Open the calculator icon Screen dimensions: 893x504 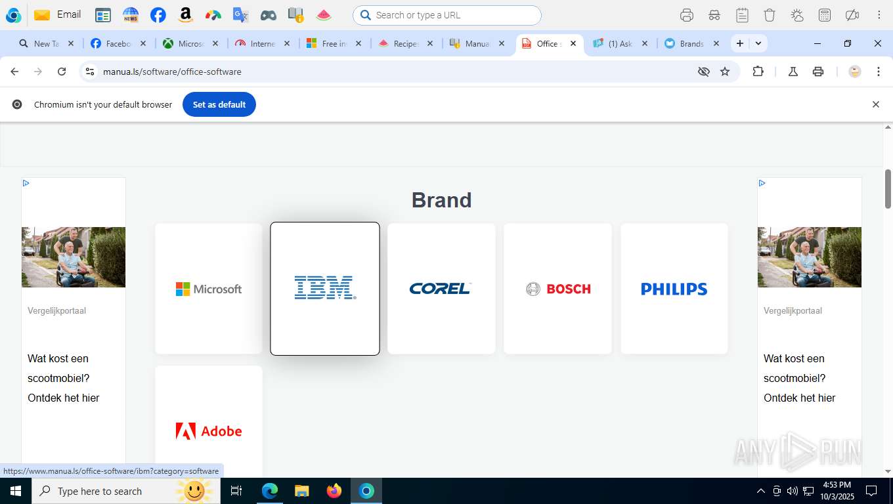click(x=825, y=15)
